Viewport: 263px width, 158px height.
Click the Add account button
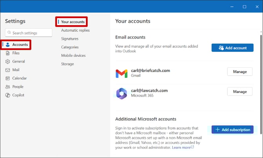[232, 48]
